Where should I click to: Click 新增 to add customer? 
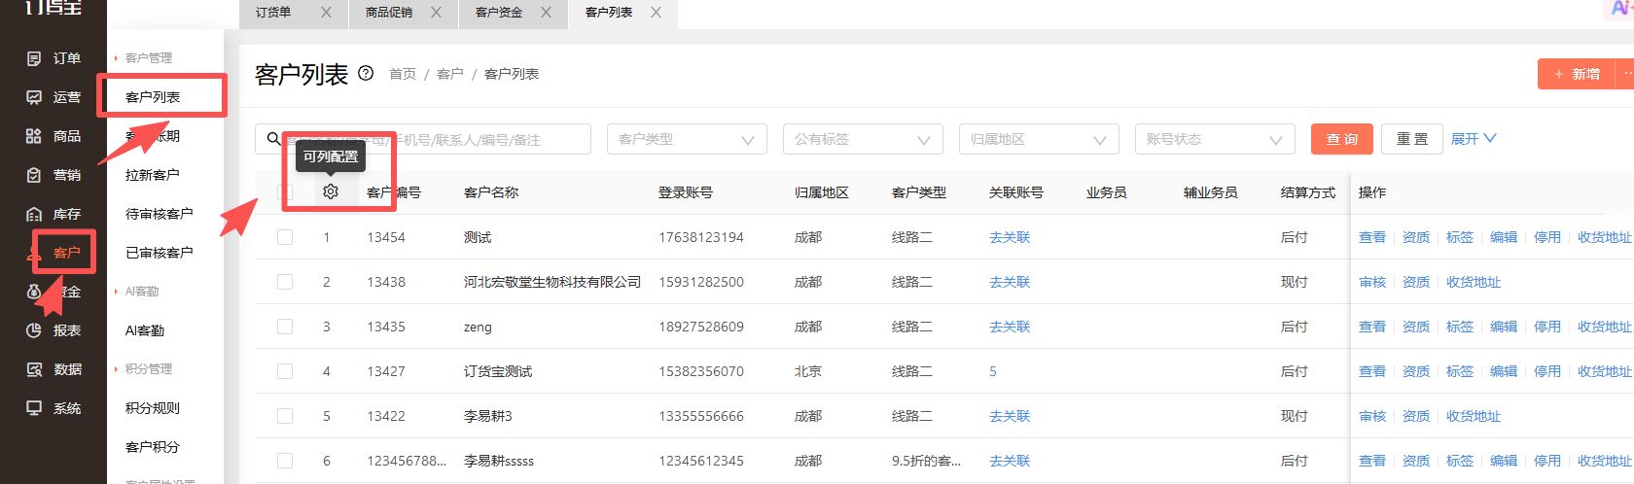coord(1577,74)
